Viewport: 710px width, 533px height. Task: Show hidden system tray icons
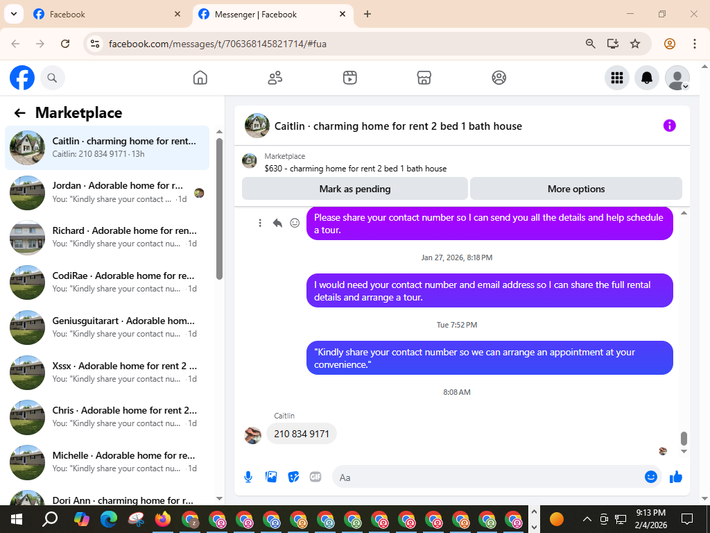click(587, 519)
